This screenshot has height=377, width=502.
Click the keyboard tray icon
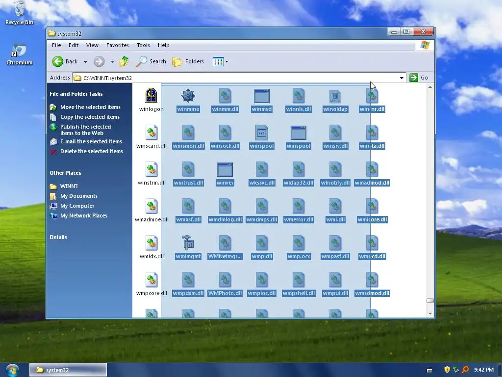[x=429, y=370]
